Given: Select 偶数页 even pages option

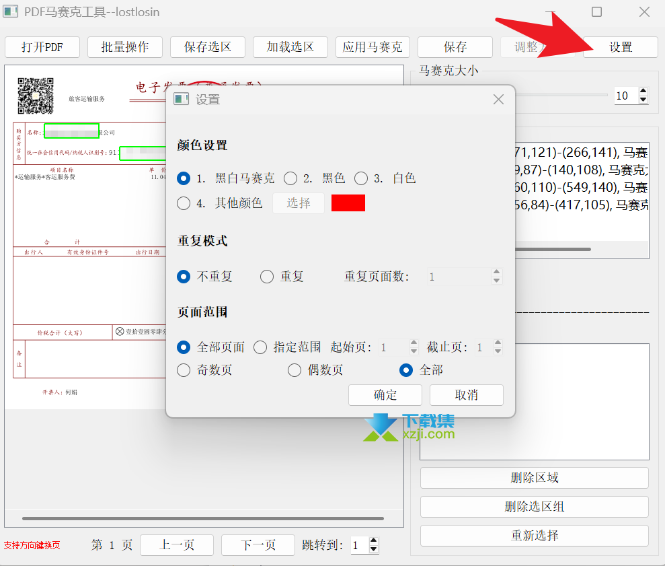Looking at the screenshot, I should click(x=295, y=370).
